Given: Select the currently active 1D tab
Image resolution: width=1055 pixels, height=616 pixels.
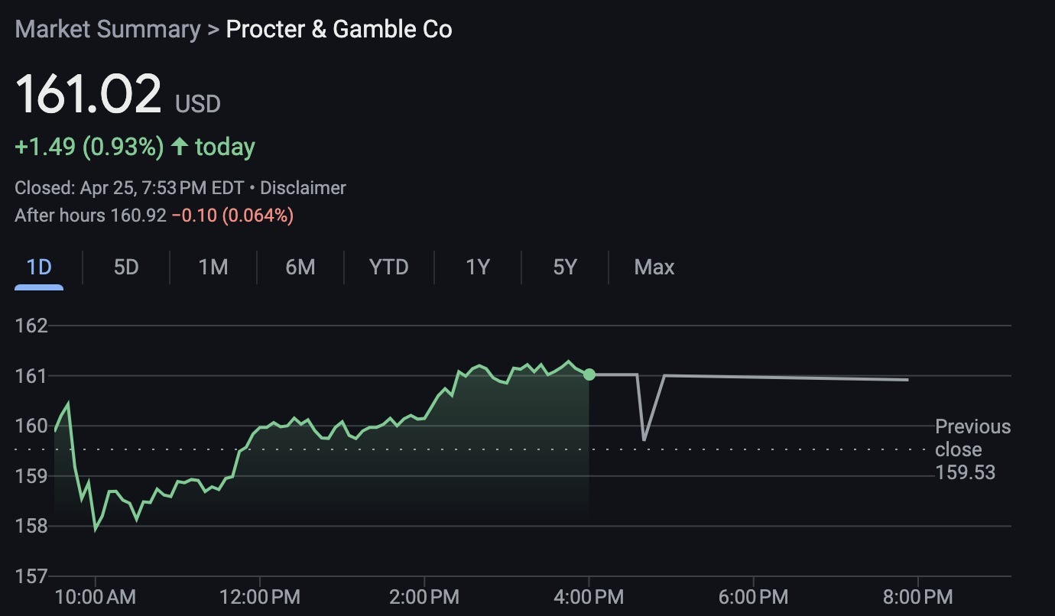Looking at the screenshot, I should [39, 267].
